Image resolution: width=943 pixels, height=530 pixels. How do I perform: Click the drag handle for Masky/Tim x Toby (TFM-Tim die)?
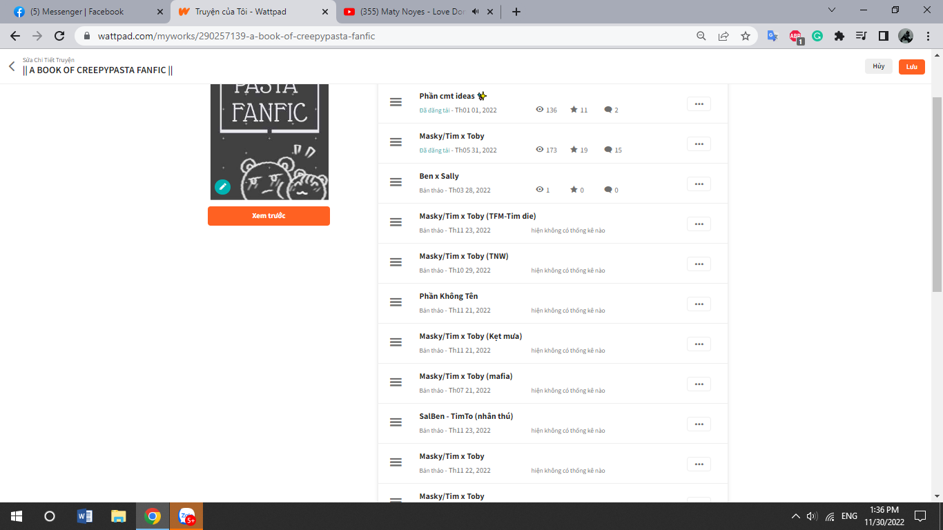coord(396,222)
